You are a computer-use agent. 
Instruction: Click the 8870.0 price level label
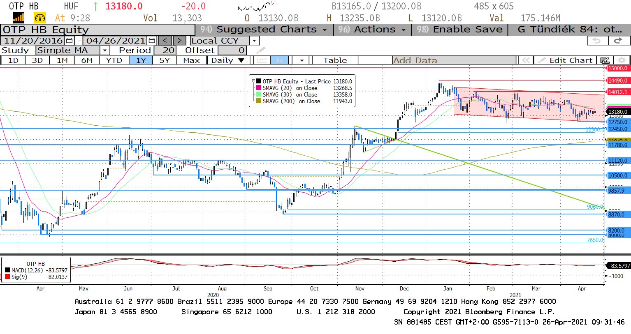[618, 214]
